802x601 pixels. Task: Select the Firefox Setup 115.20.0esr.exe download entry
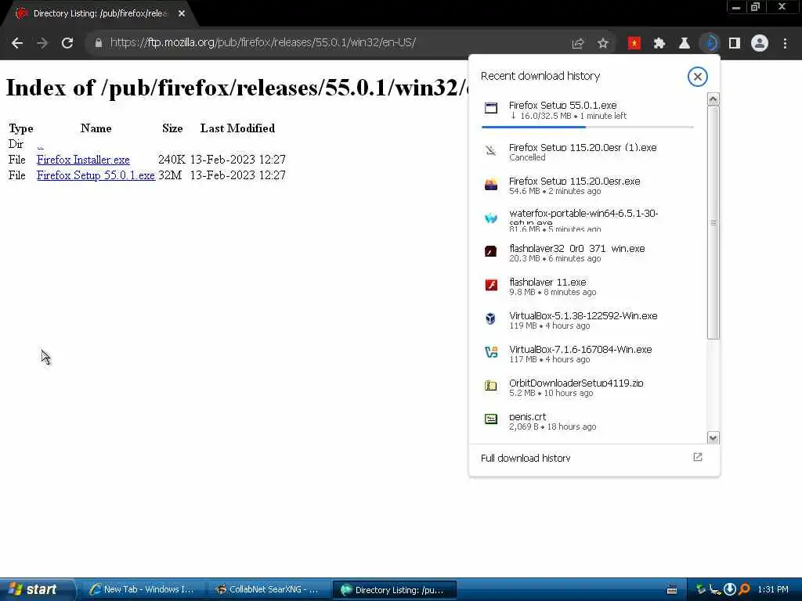(x=587, y=185)
